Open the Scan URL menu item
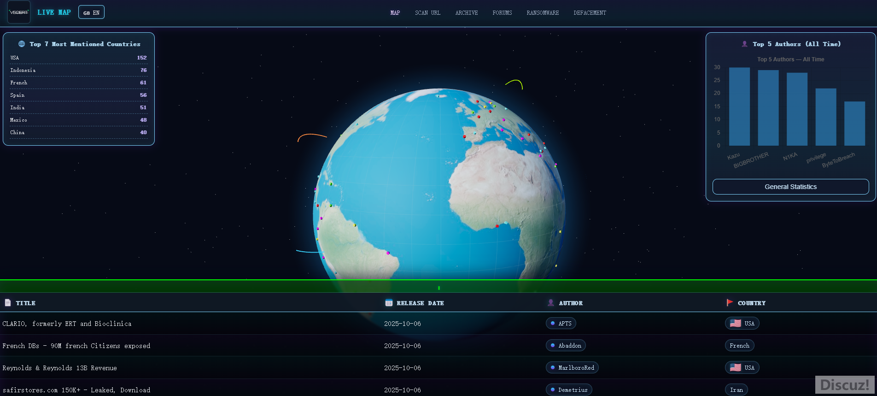The width and height of the screenshot is (877, 396). (x=427, y=13)
